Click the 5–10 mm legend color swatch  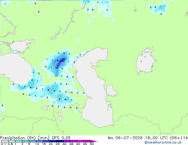[x=33, y=141]
